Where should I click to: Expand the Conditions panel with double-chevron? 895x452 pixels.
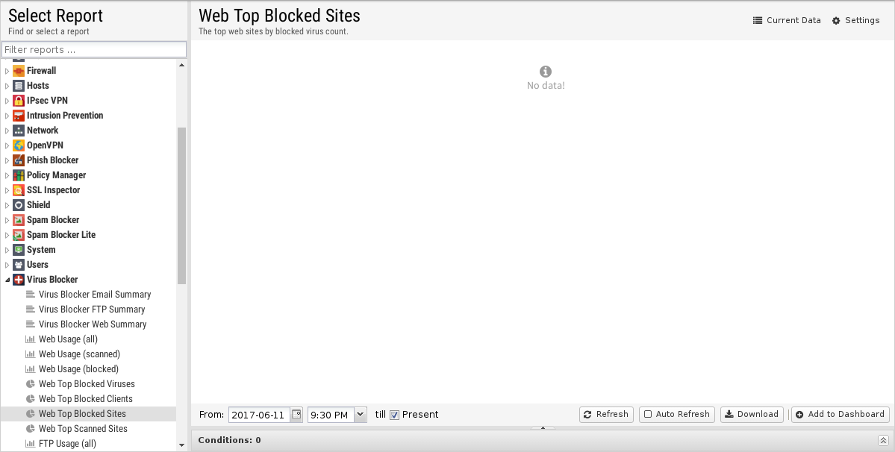point(883,440)
